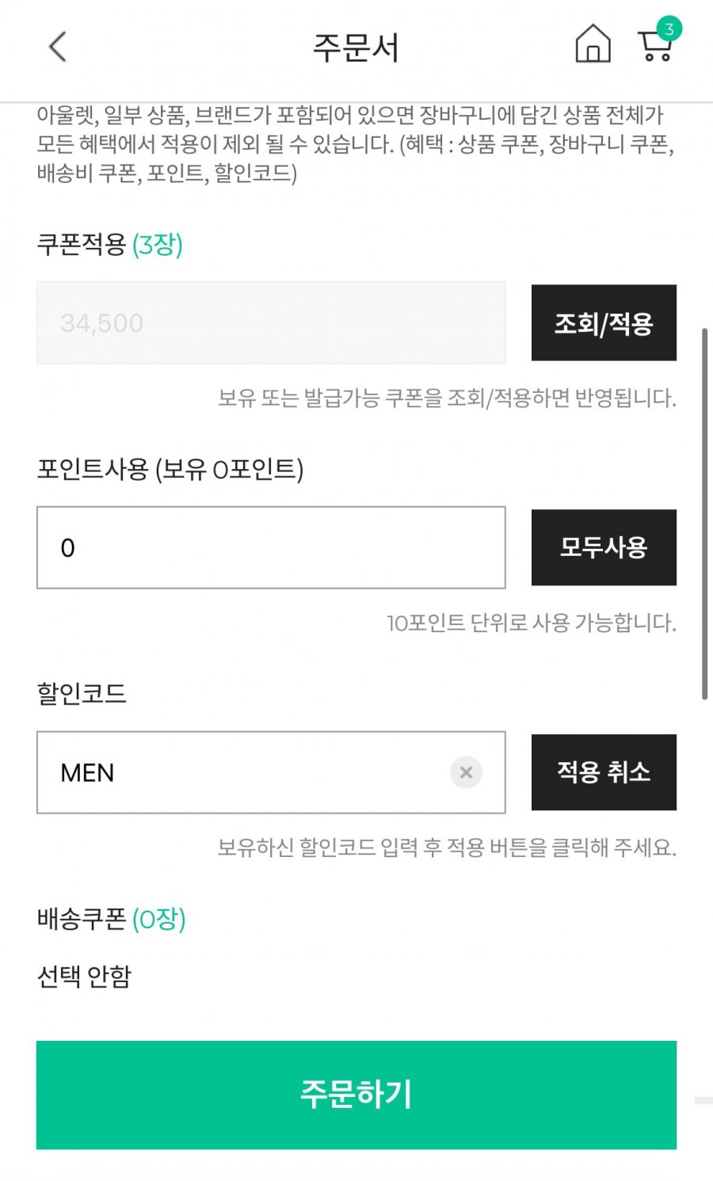Go to the home screen icon
This screenshot has height=1181, width=713.
click(x=593, y=44)
